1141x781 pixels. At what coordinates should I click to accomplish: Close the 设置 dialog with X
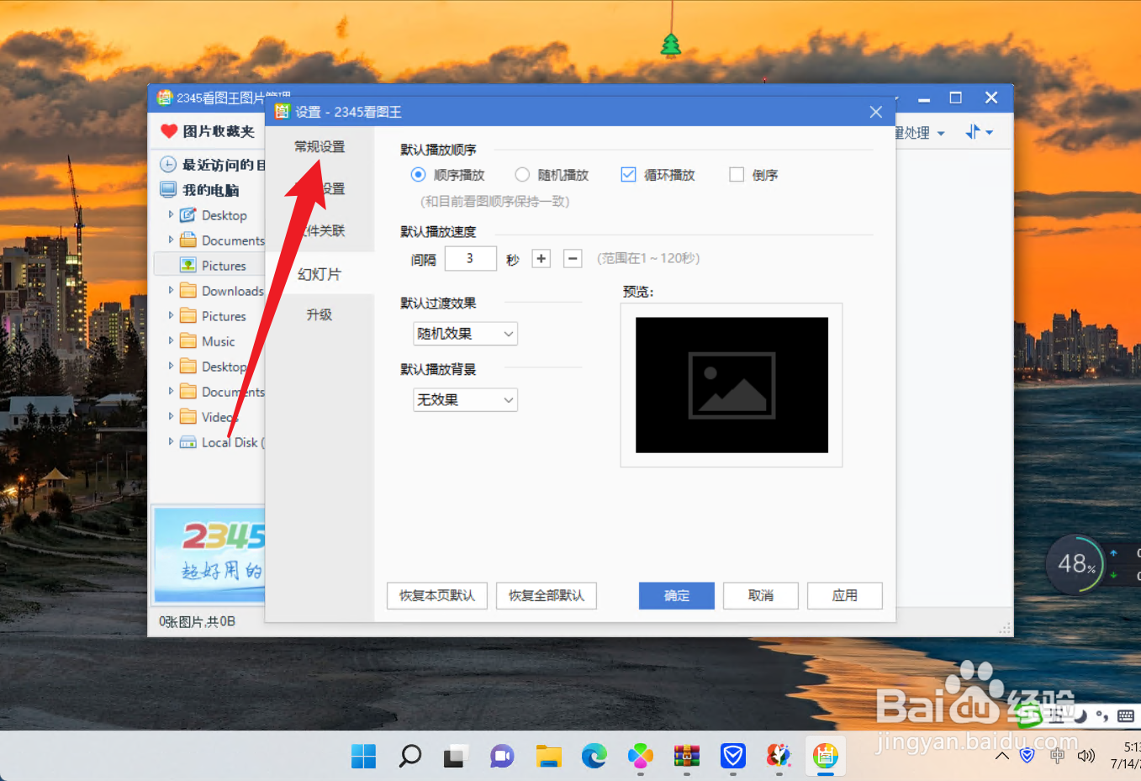[x=875, y=112]
